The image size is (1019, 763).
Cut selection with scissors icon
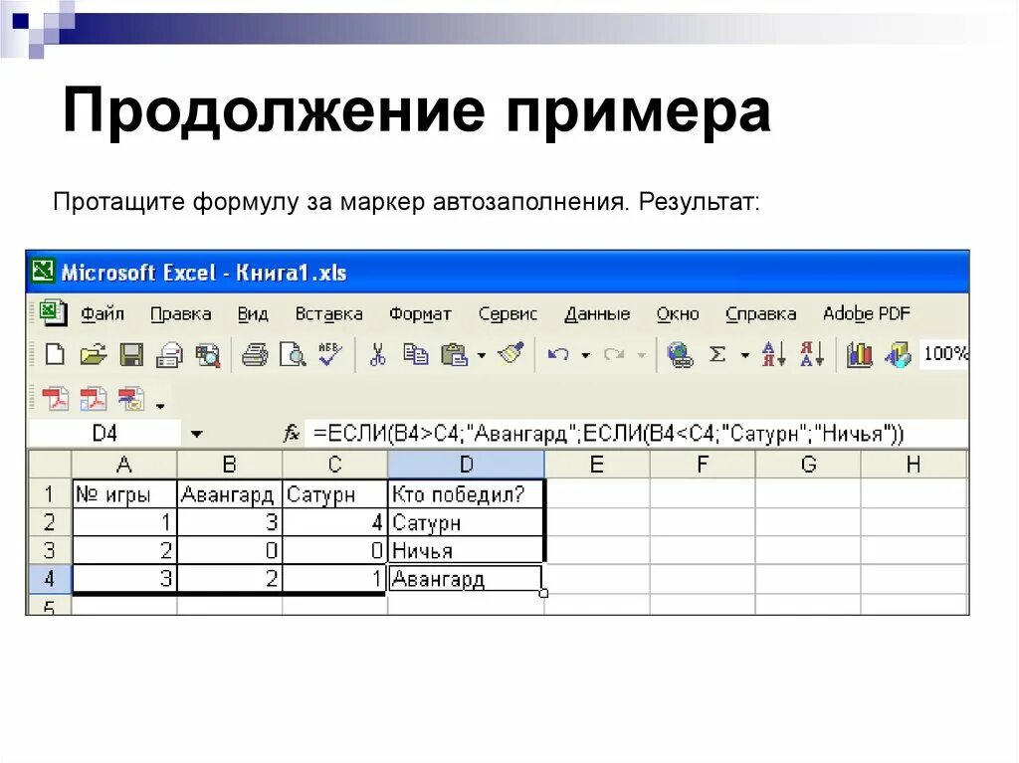pyautogui.click(x=377, y=355)
